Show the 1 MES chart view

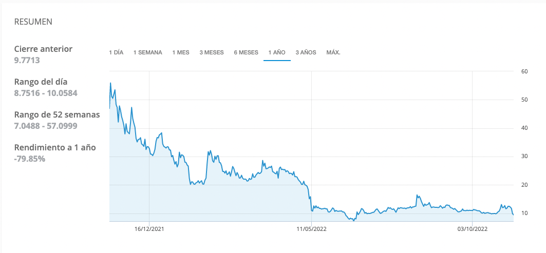coord(181,52)
